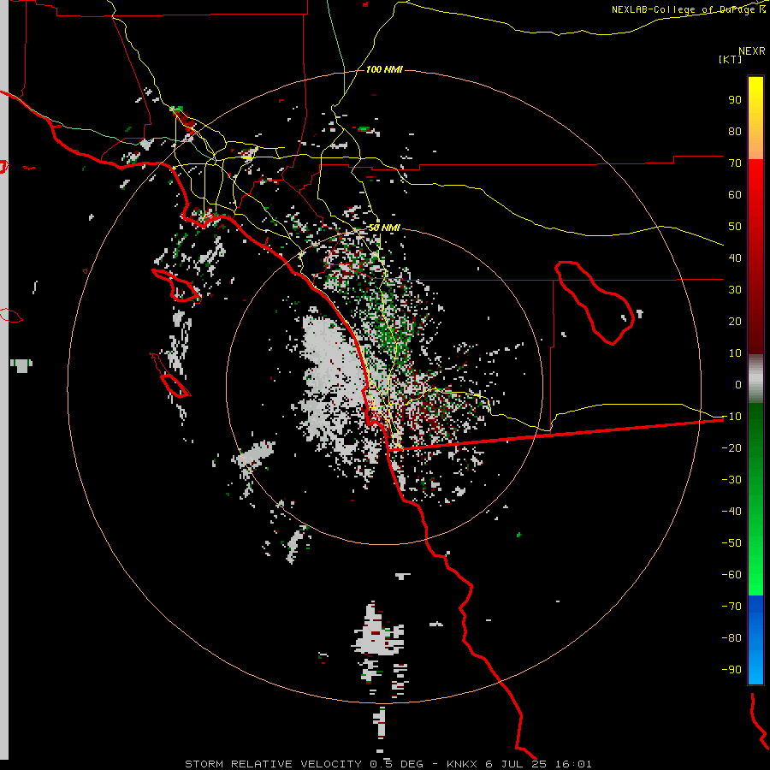Click the positive 10 scale value

[735, 353]
